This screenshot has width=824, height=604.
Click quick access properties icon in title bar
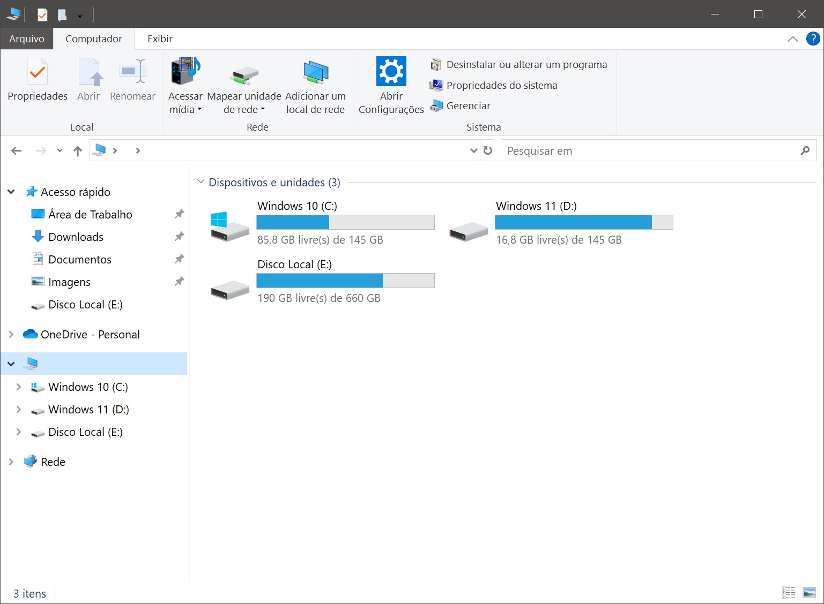coord(42,14)
